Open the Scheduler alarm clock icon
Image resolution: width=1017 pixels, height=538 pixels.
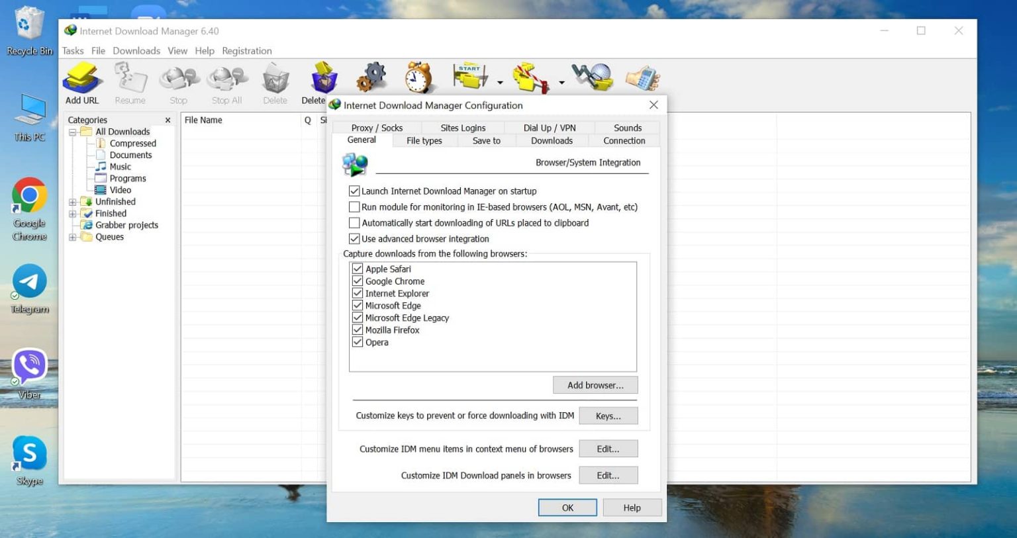click(x=418, y=78)
